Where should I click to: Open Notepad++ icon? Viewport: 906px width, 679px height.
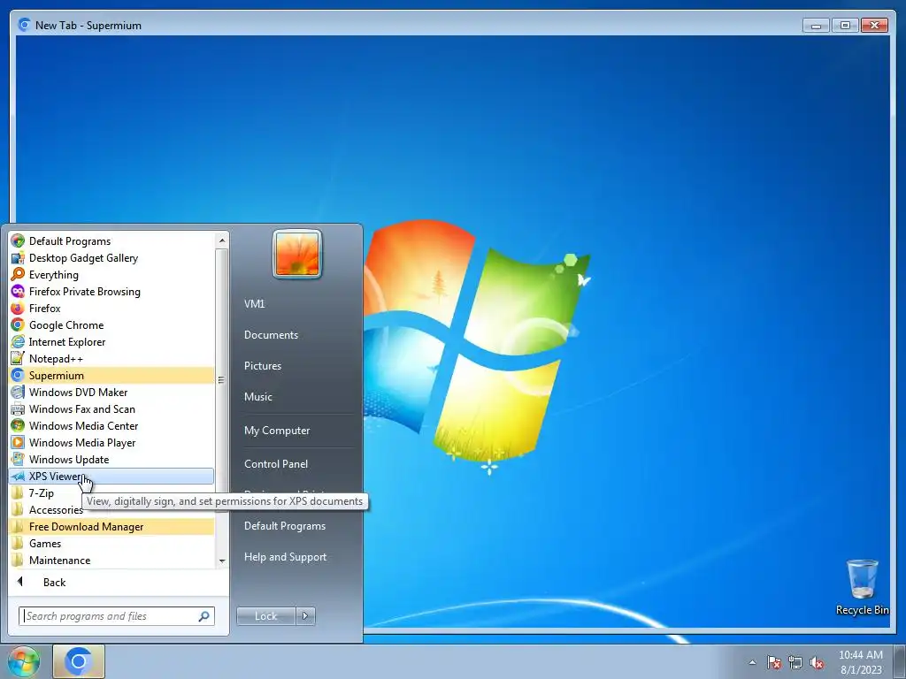18,358
